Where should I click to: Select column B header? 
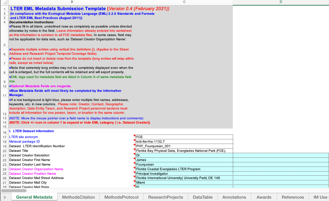(x=72, y=2)
